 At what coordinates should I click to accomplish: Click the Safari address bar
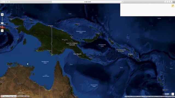tap(87, 2)
